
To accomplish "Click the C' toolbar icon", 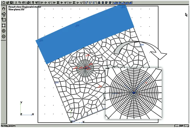I will pyautogui.click(x=49, y=3).
